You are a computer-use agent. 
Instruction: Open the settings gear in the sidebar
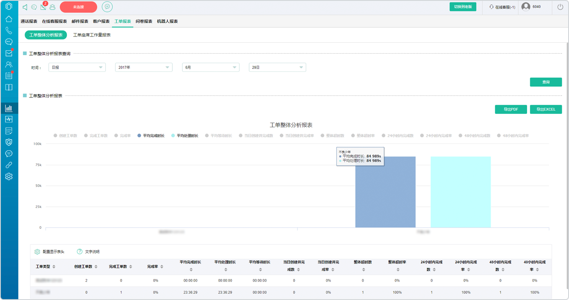coord(9,176)
